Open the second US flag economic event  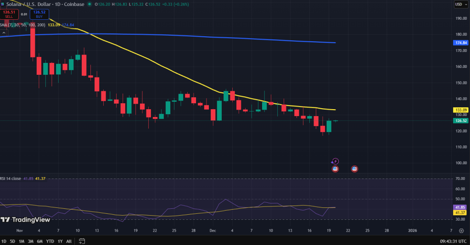click(354, 169)
